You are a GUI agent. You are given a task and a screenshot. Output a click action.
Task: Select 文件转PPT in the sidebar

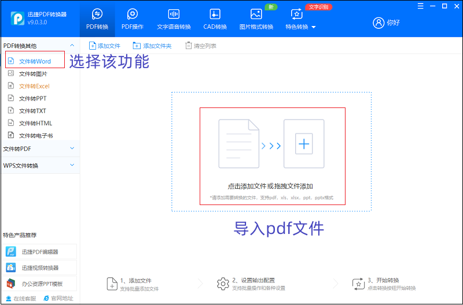click(x=32, y=98)
